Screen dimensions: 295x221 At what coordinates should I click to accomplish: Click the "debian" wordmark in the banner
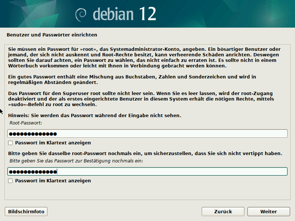coord(114,14)
